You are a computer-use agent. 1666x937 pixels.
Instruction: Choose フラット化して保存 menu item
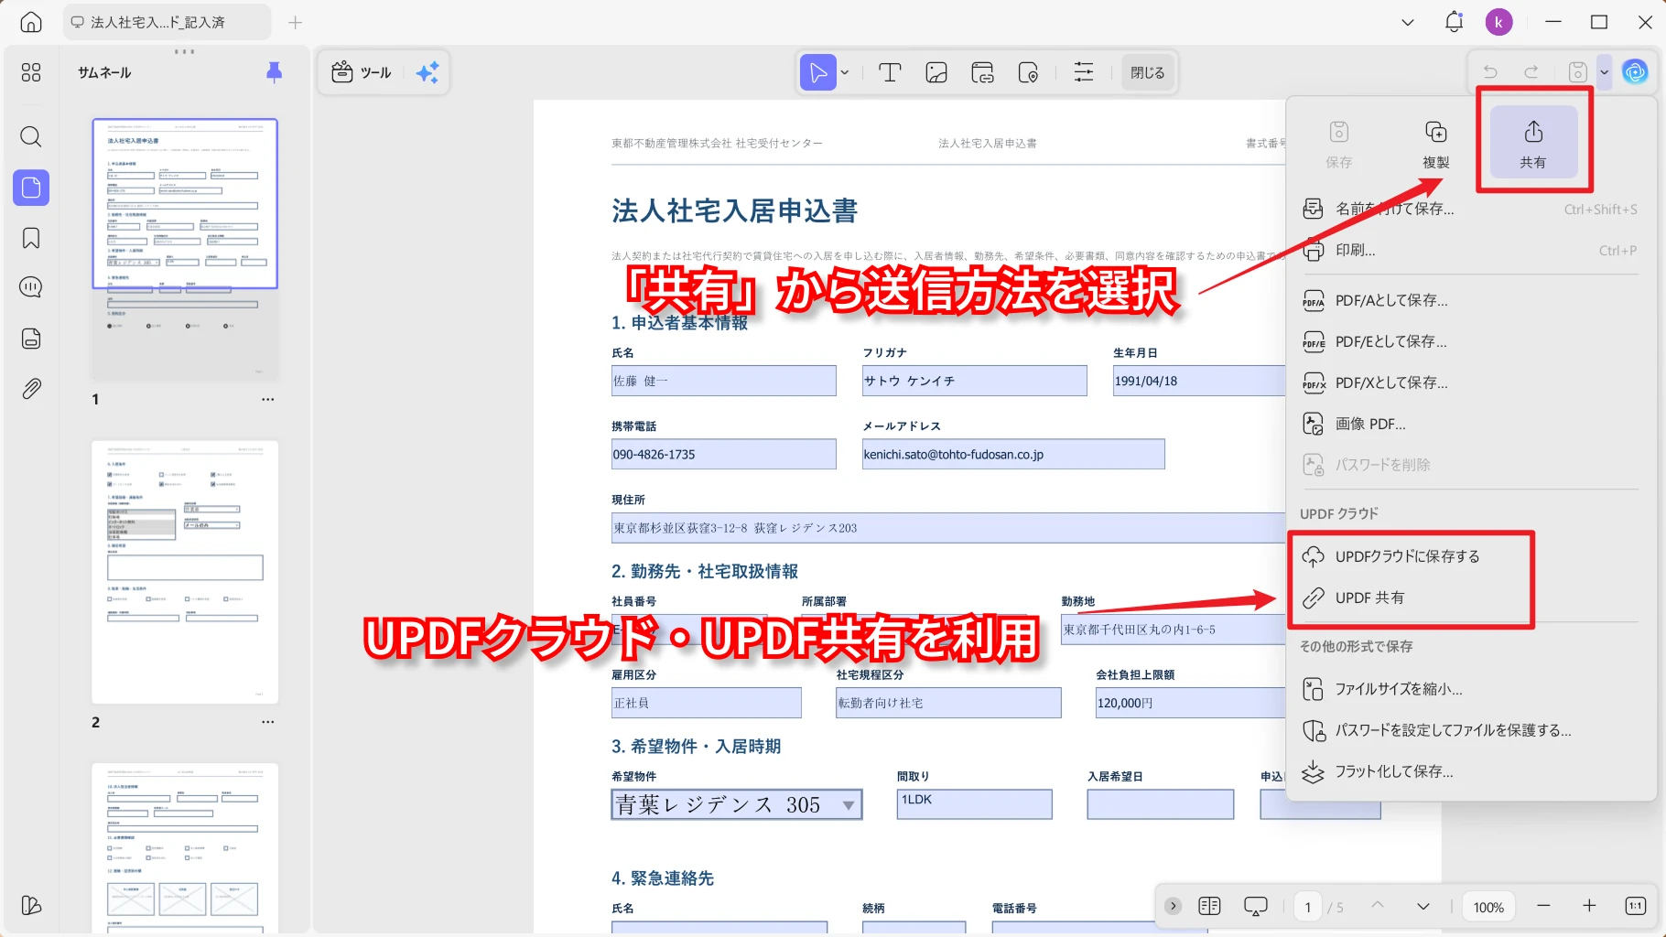(x=1470, y=771)
